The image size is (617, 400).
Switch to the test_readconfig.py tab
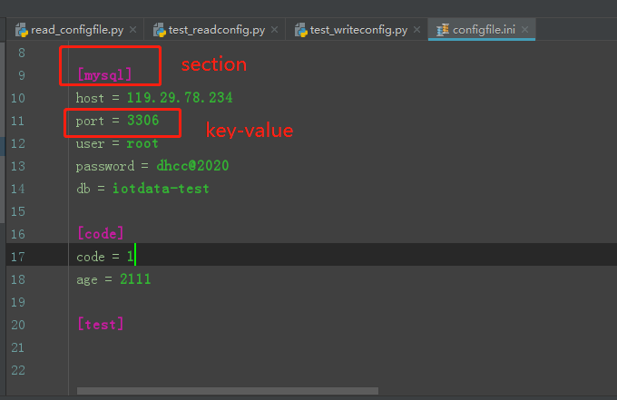[x=214, y=30]
